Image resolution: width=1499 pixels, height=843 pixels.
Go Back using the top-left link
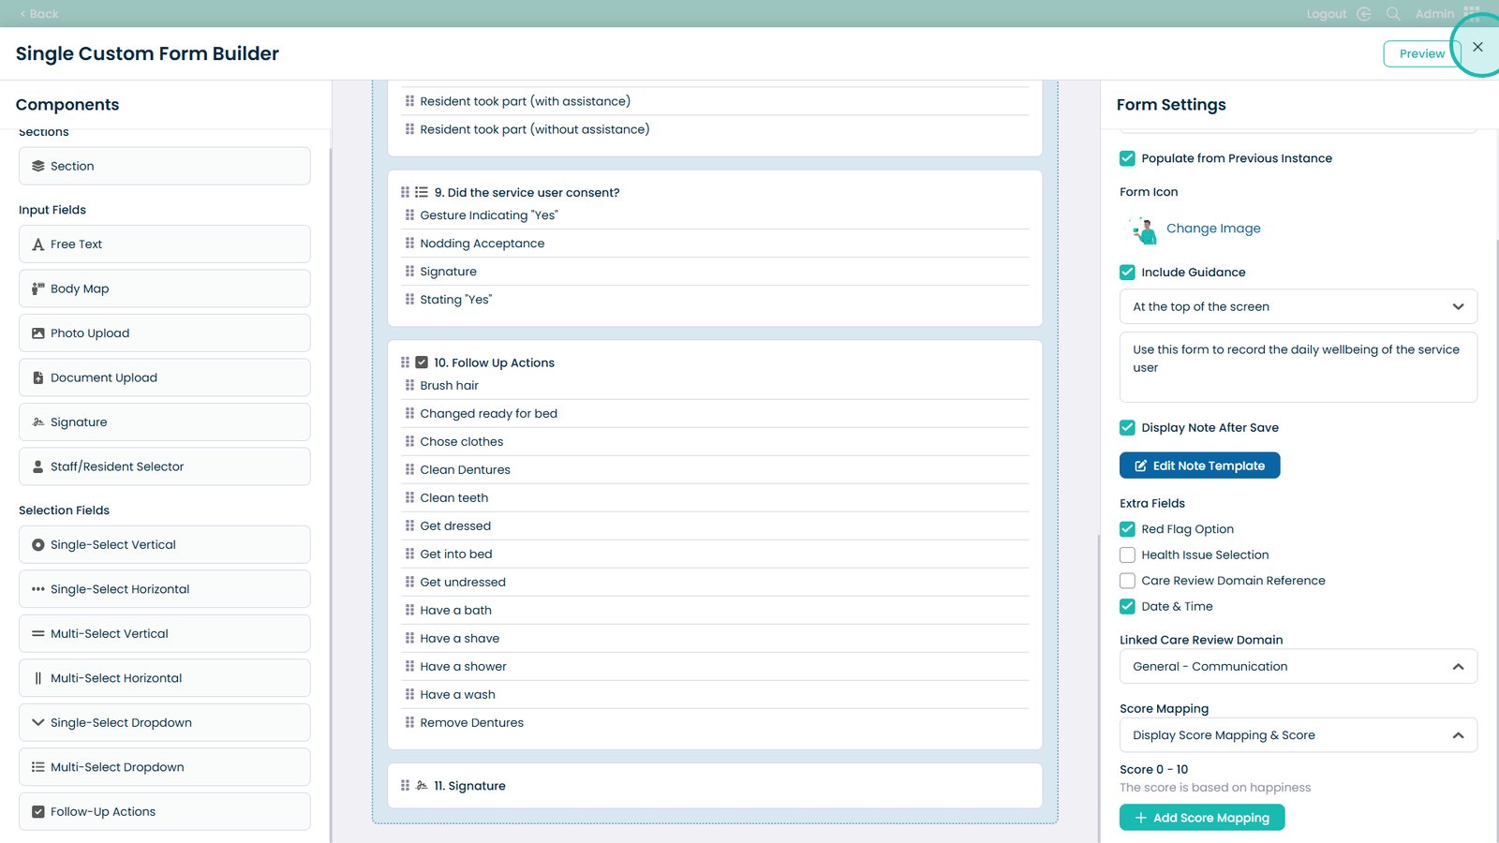(39, 14)
